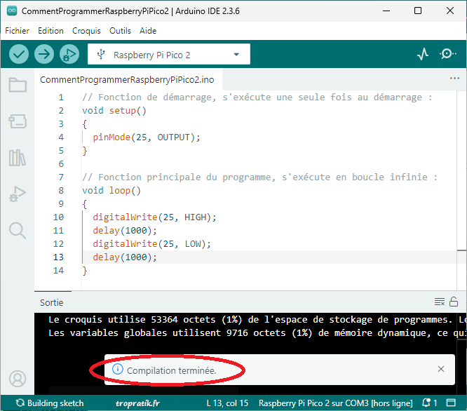The image size is (467, 411).
Task: Click Raspberry Pi Pico 2 sur COM3 status
Action: click(335, 403)
